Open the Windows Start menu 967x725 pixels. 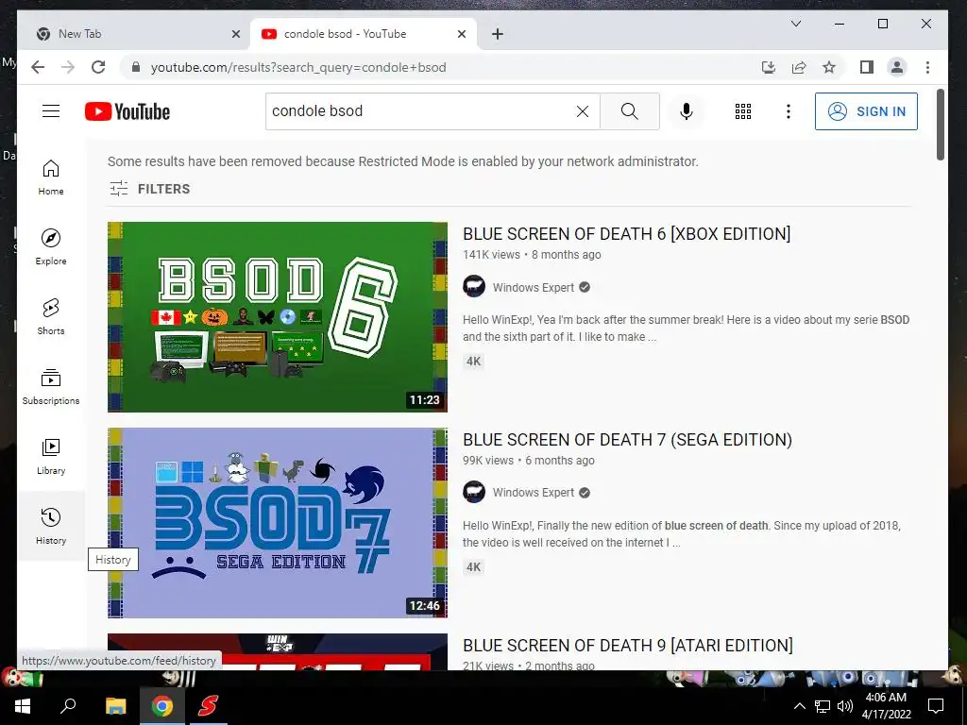point(23,706)
